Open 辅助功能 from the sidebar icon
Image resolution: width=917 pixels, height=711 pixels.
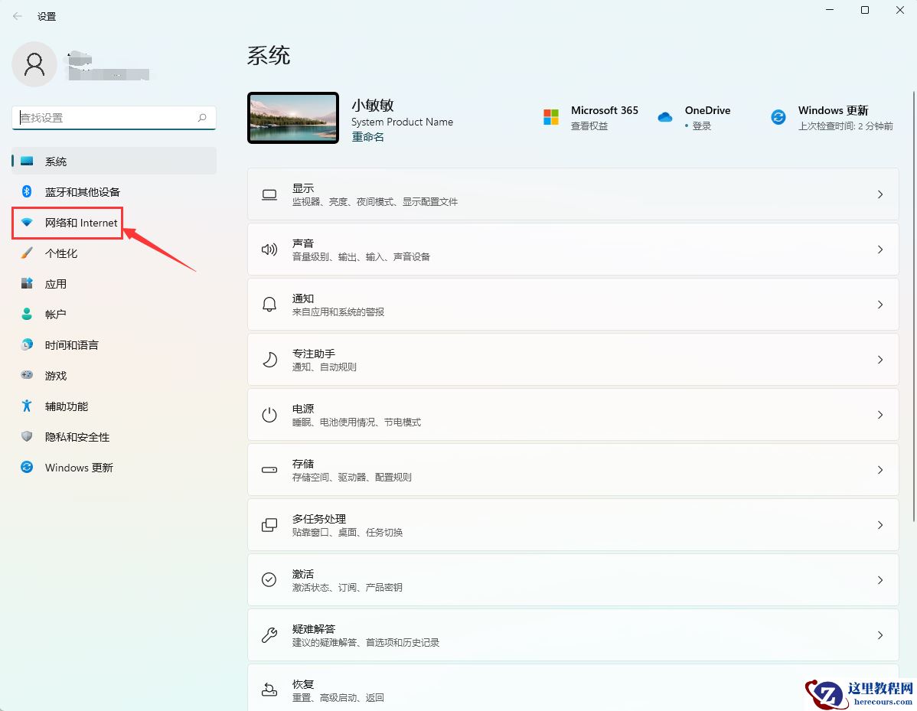click(x=26, y=406)
